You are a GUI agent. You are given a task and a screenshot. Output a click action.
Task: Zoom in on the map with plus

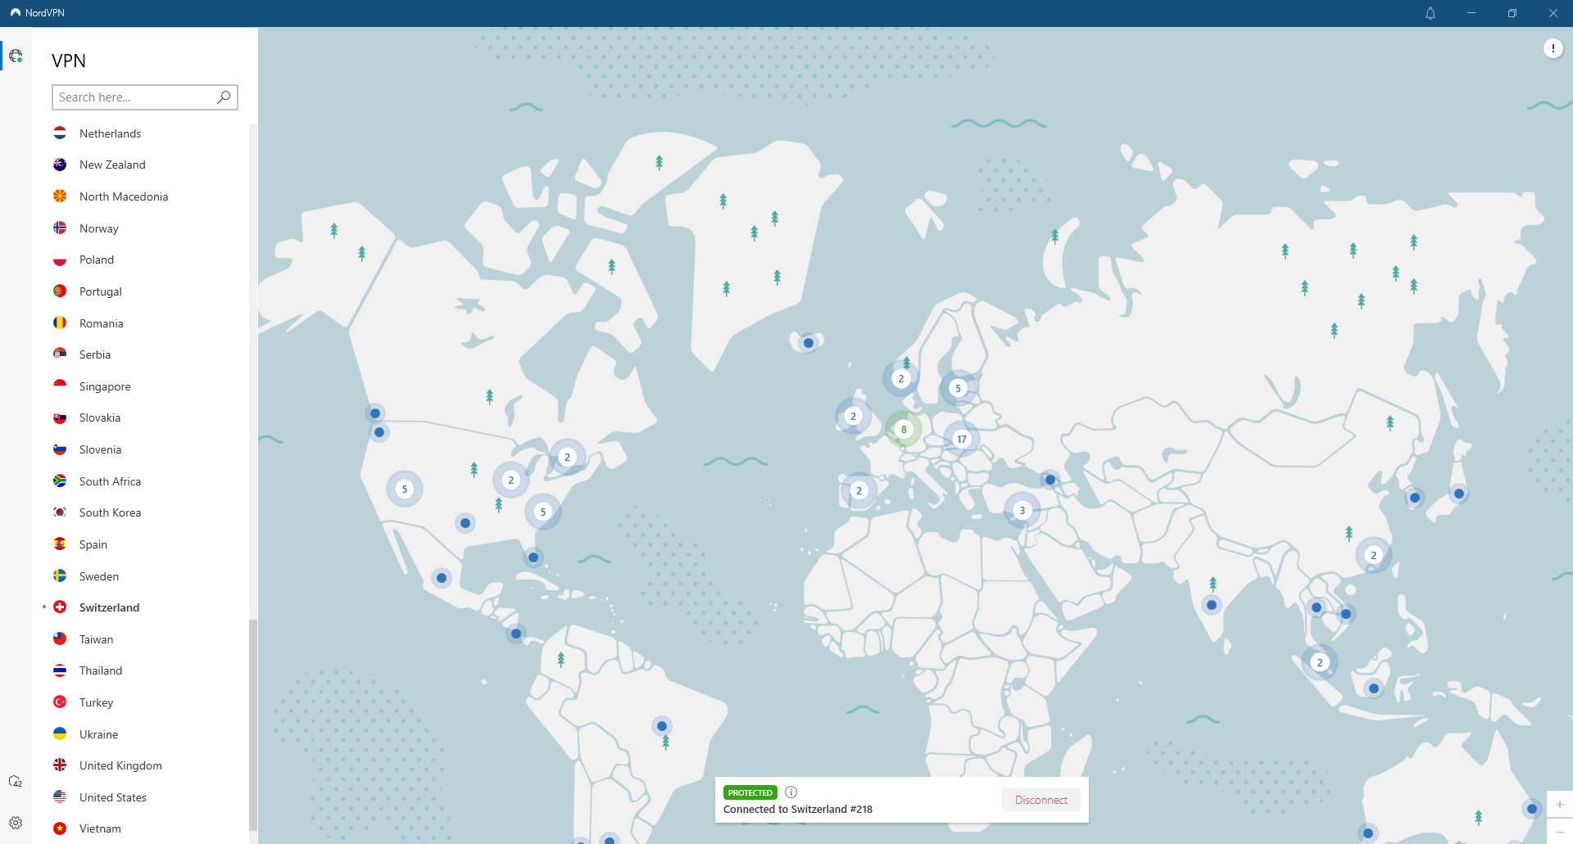click(x=1560, y=804)
